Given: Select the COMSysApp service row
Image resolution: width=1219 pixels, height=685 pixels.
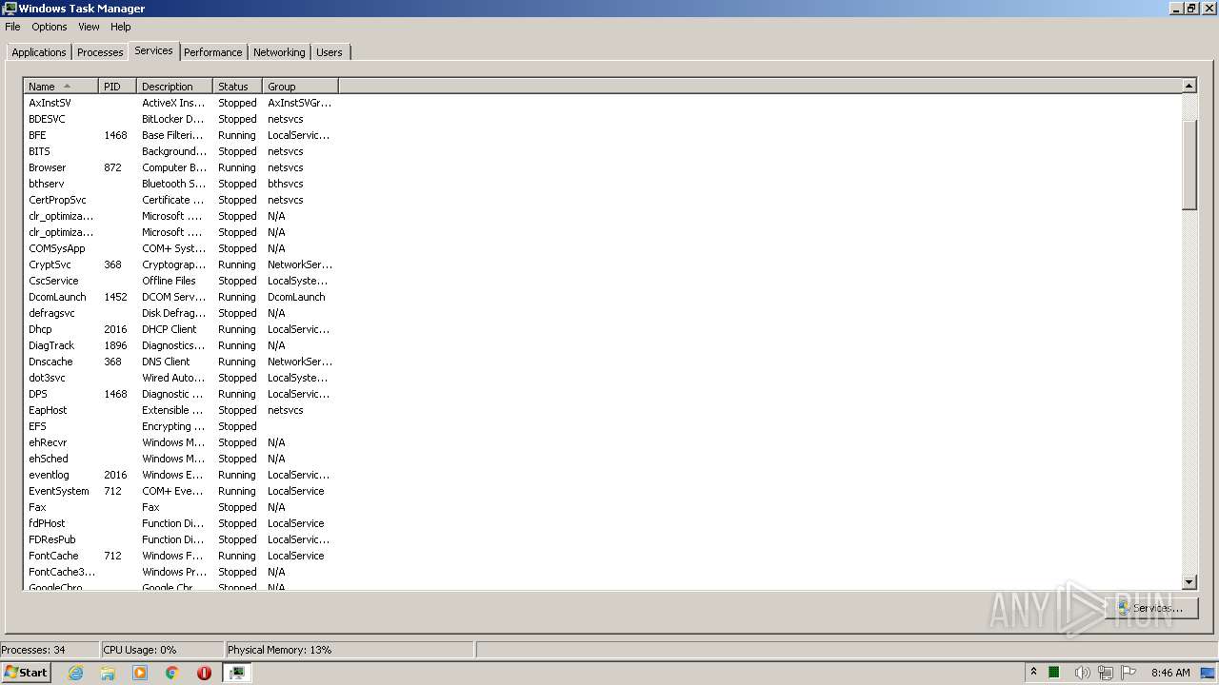Looking at the screenshot, I should tap(181, 248).
